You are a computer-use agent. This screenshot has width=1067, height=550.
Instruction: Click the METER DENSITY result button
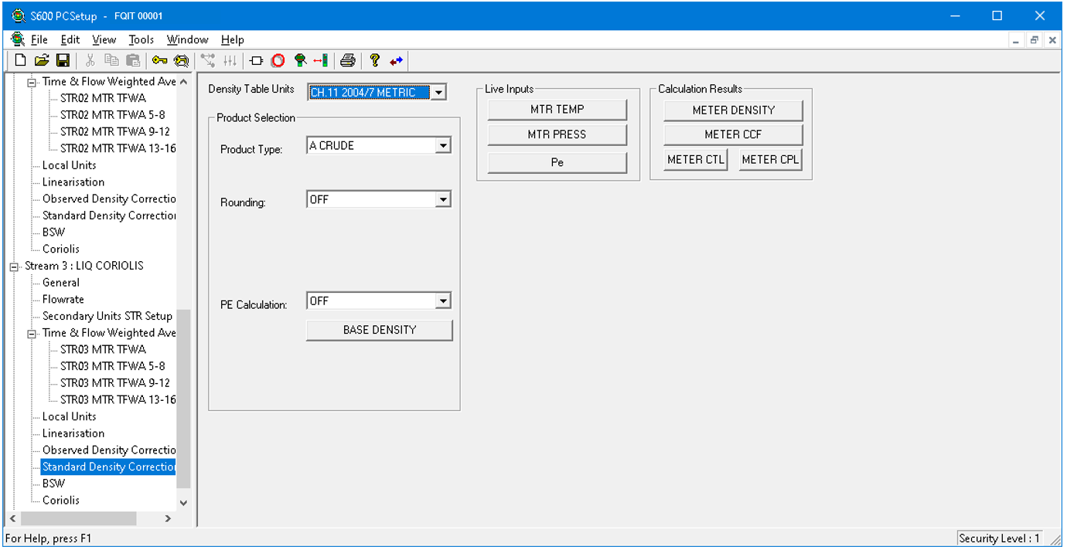[734, 110]
